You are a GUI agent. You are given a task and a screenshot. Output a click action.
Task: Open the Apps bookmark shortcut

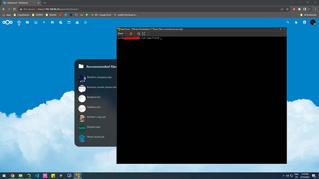click(7, 15)
